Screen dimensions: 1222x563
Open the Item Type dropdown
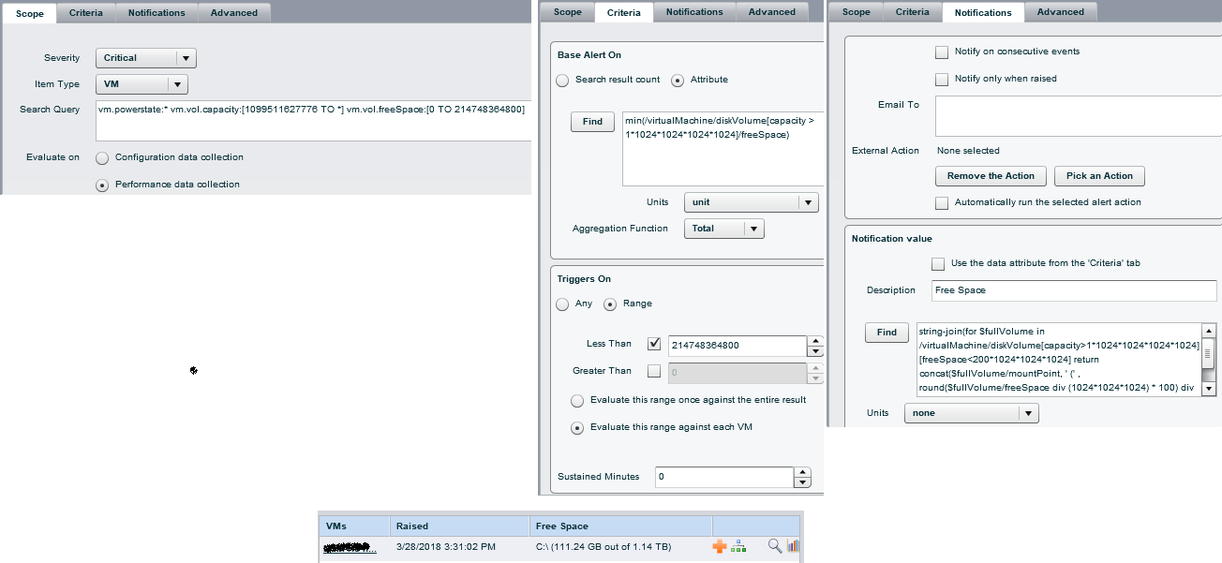pyautogui.click(x=142, y=84)
